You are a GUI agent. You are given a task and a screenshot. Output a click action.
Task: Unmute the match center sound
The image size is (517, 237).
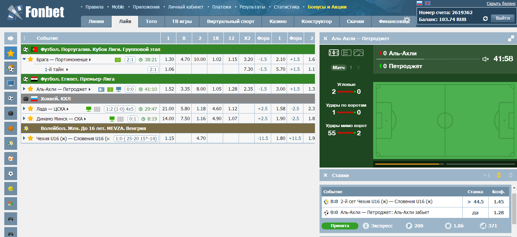point(485,59)
